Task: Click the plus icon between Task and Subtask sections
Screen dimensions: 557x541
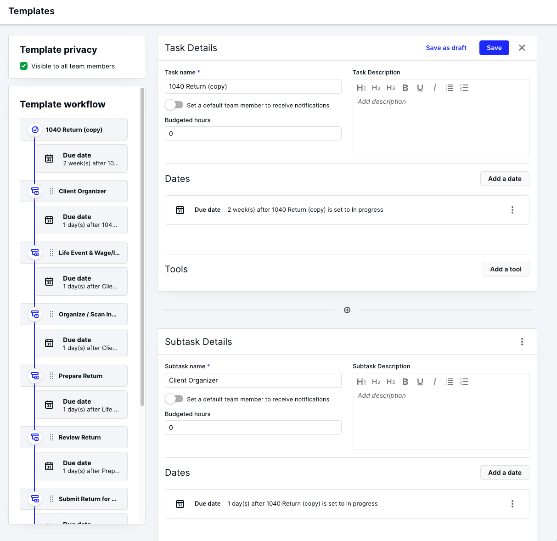Action: [347, 310]
